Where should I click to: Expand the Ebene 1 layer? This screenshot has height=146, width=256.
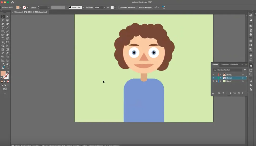[220, 81]
